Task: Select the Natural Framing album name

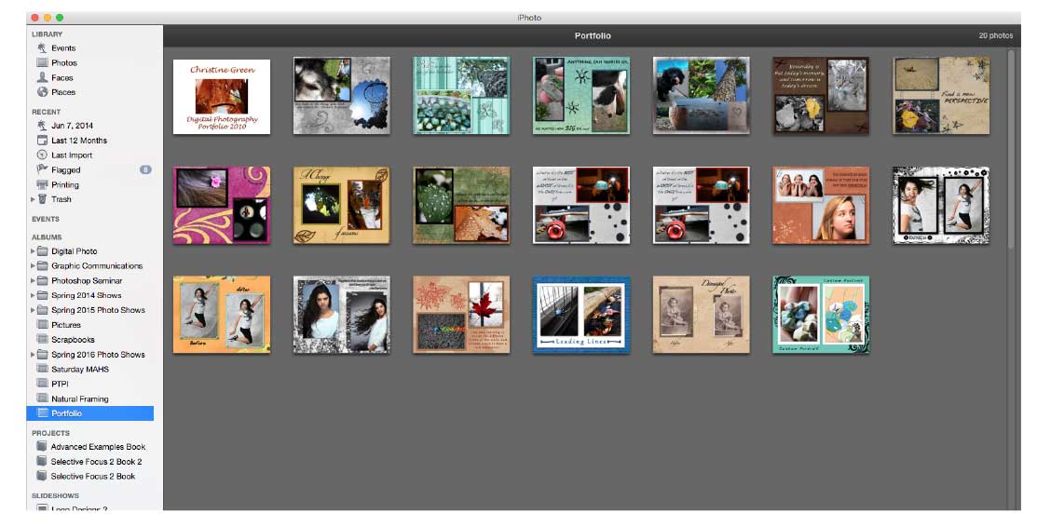Action: (80, 399)
